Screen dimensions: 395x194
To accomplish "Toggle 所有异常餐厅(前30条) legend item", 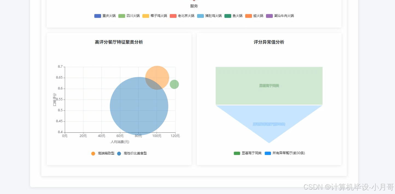I will tap(285, 153).
